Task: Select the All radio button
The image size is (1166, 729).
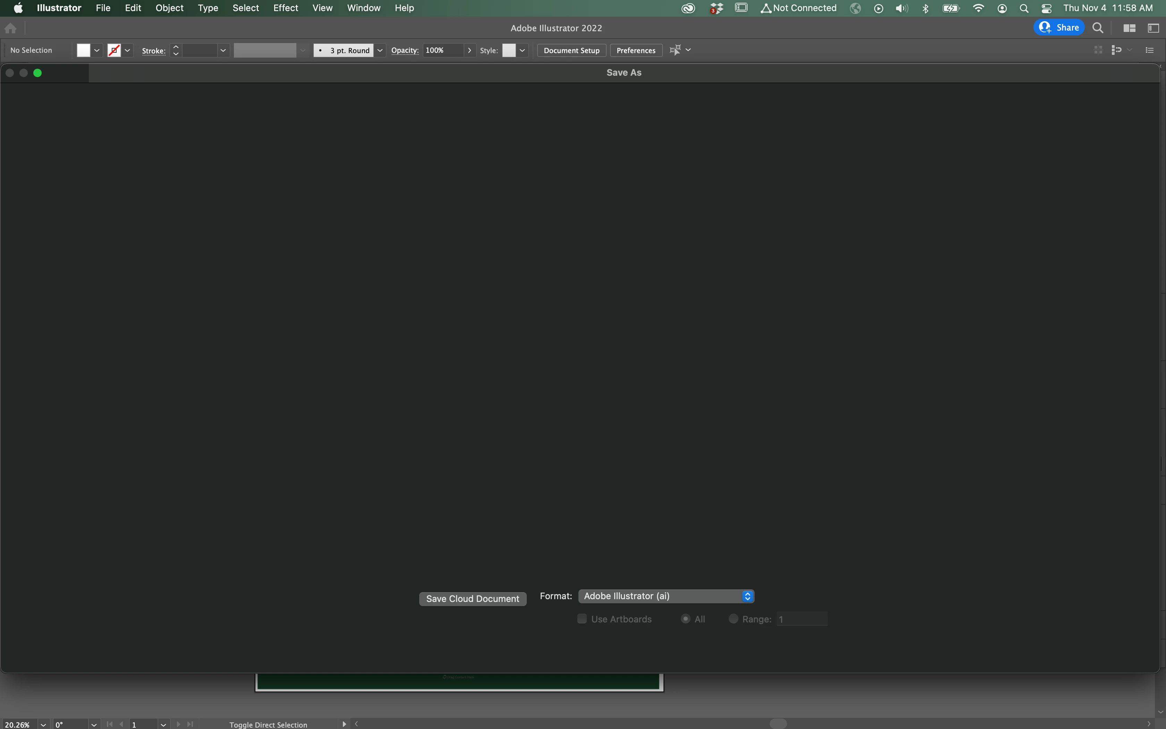Action: 685,619
